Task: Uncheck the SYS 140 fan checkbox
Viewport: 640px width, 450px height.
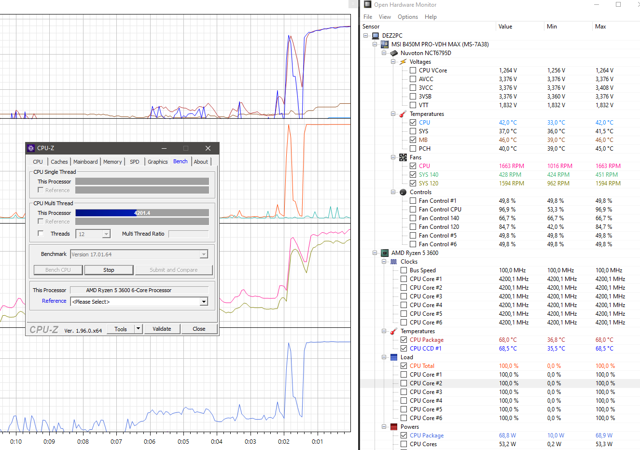Action: (x=413, y=175)
